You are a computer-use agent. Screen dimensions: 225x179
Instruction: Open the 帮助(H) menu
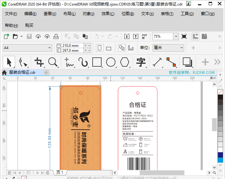(11, 26)
